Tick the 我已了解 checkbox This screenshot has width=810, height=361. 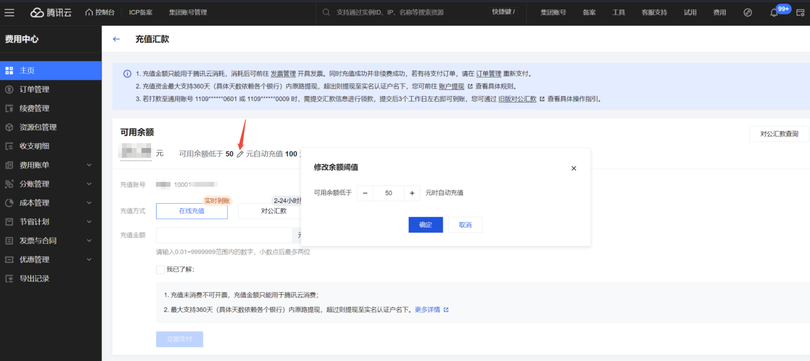[160, 270]
